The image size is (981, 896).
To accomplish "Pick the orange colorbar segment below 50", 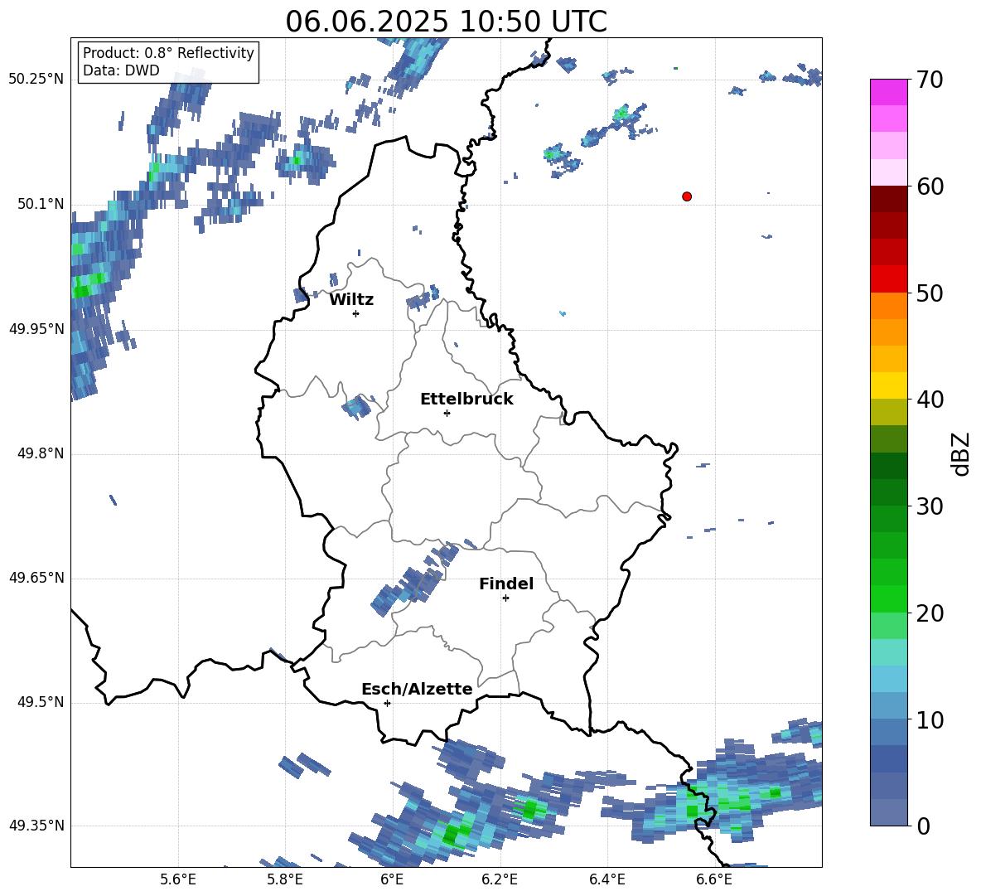I will (888, 306).
